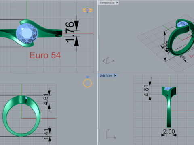Open the Perspective viewport title menu
This screenshot has width=194, height=145.
pos(107,3)
